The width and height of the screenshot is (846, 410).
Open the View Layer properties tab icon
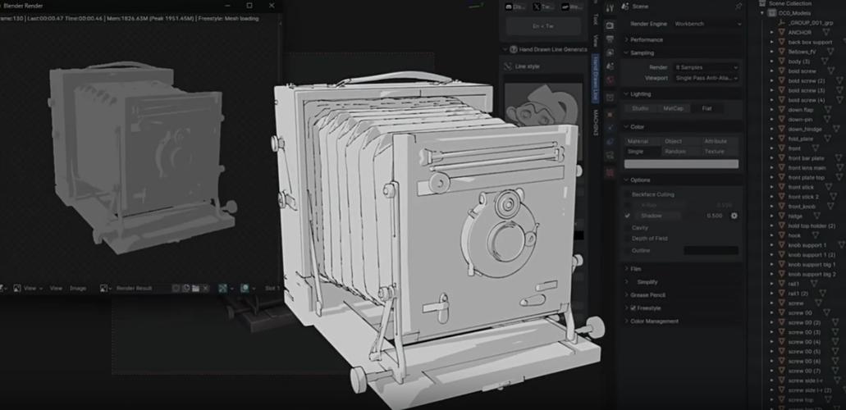(x=610, y=52)
